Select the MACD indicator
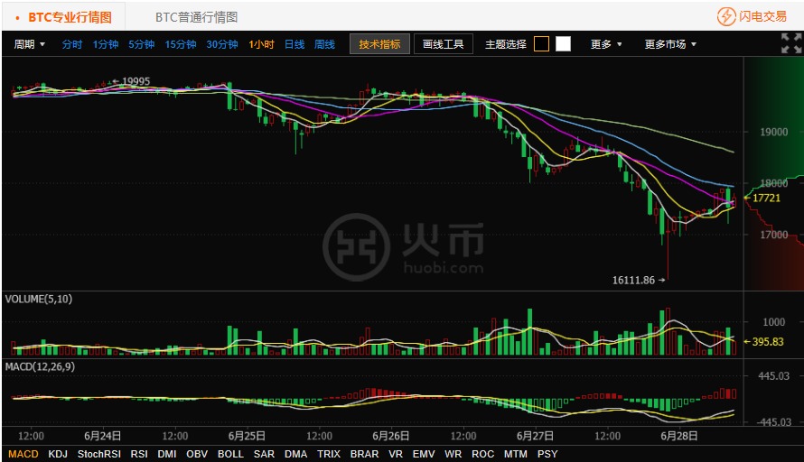Screen dimensions: 804x462 tap(23, 454)
